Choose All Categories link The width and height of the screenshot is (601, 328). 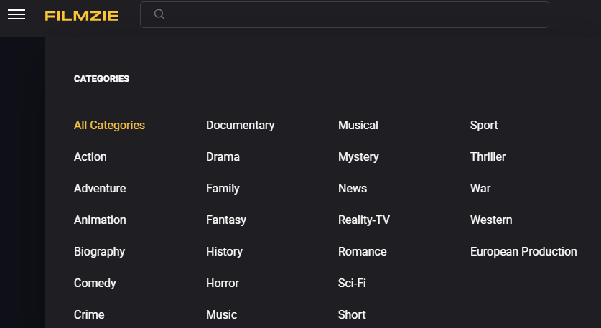pos(109,125)
